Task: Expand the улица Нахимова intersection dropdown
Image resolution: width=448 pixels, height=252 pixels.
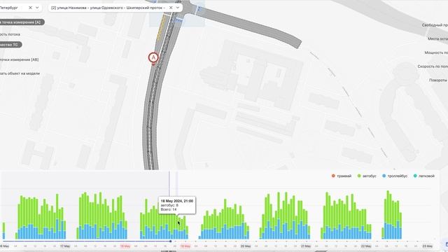Action: pos(178,8)
